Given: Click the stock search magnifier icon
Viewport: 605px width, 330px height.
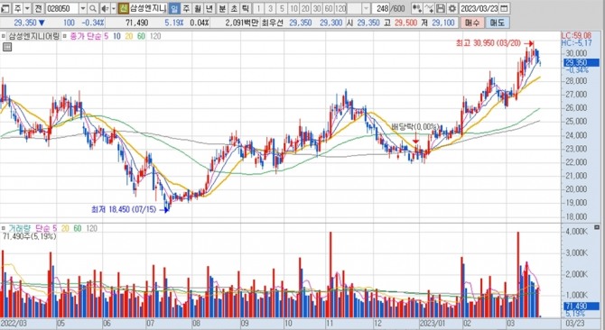Looking at the screenshot, I should click(93, 8).
